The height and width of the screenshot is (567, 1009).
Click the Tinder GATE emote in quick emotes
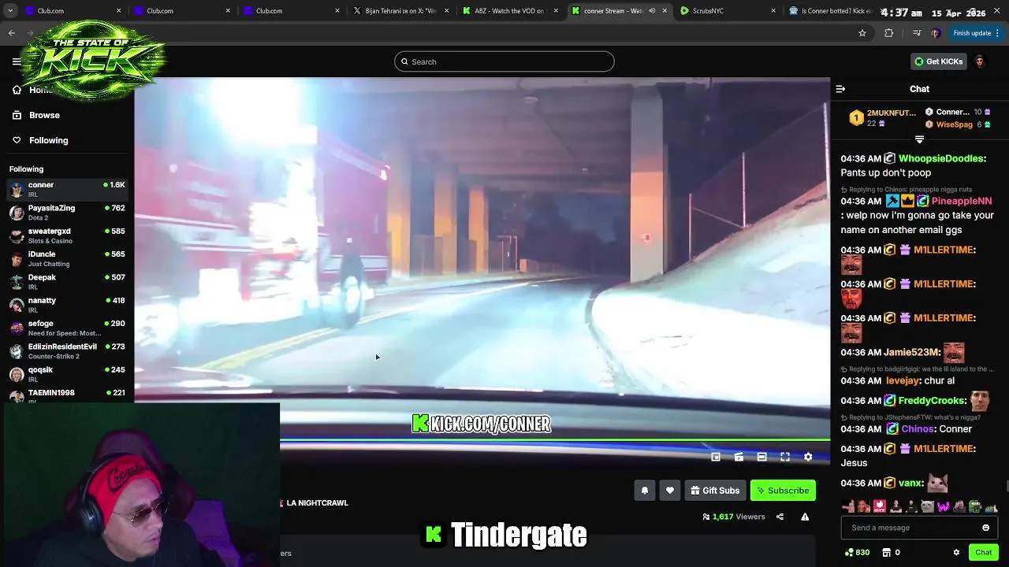[880, 506]
